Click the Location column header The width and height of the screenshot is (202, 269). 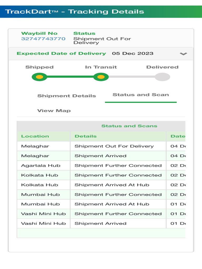click(x=35, y=136)
